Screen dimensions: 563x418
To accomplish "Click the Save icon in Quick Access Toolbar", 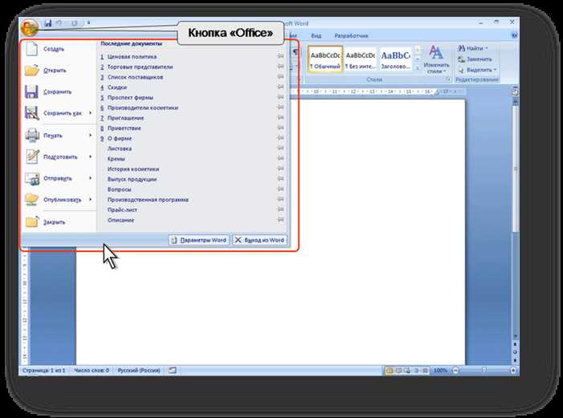I will coord(47,23).
